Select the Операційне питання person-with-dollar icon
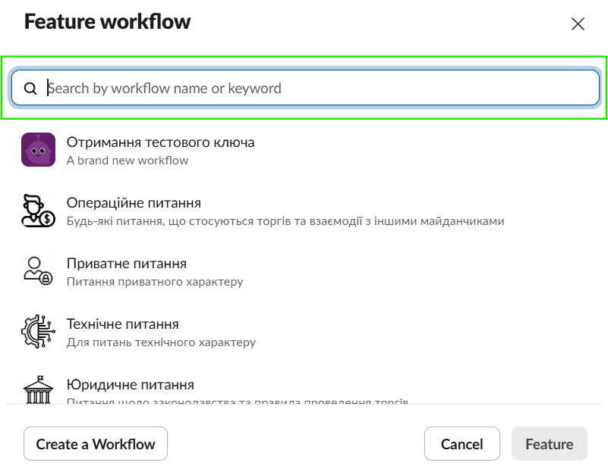Viewport: 608px width, 472px height. pos(38,211)
